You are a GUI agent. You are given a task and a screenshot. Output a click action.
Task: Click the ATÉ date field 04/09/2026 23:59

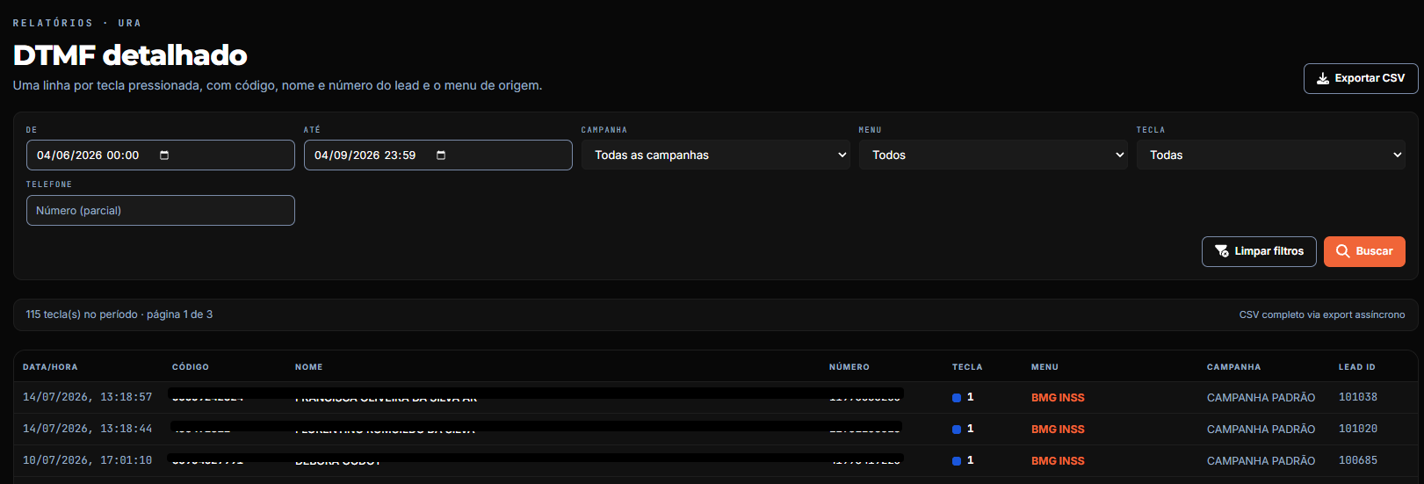(x=438, y=155)
